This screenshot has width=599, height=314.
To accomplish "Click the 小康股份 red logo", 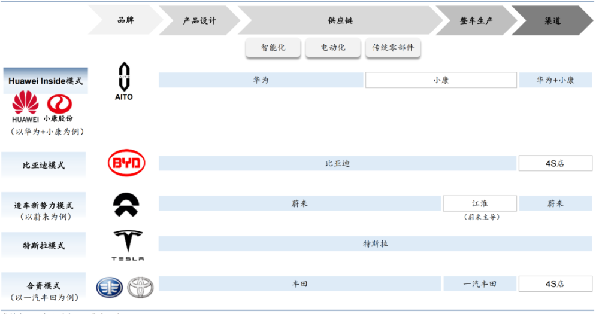I will point(59,103).
